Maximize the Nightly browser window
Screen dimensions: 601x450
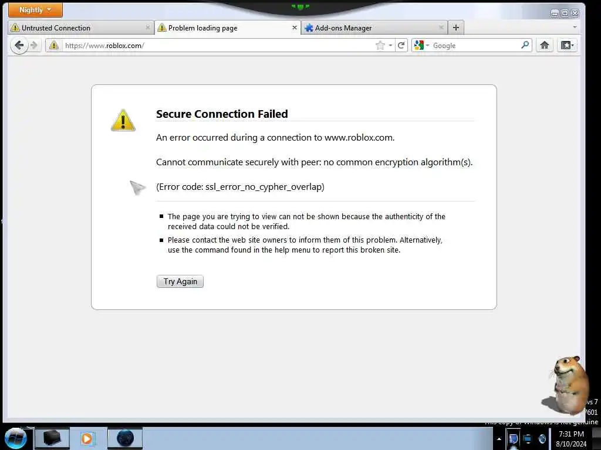tap(565, 13)
